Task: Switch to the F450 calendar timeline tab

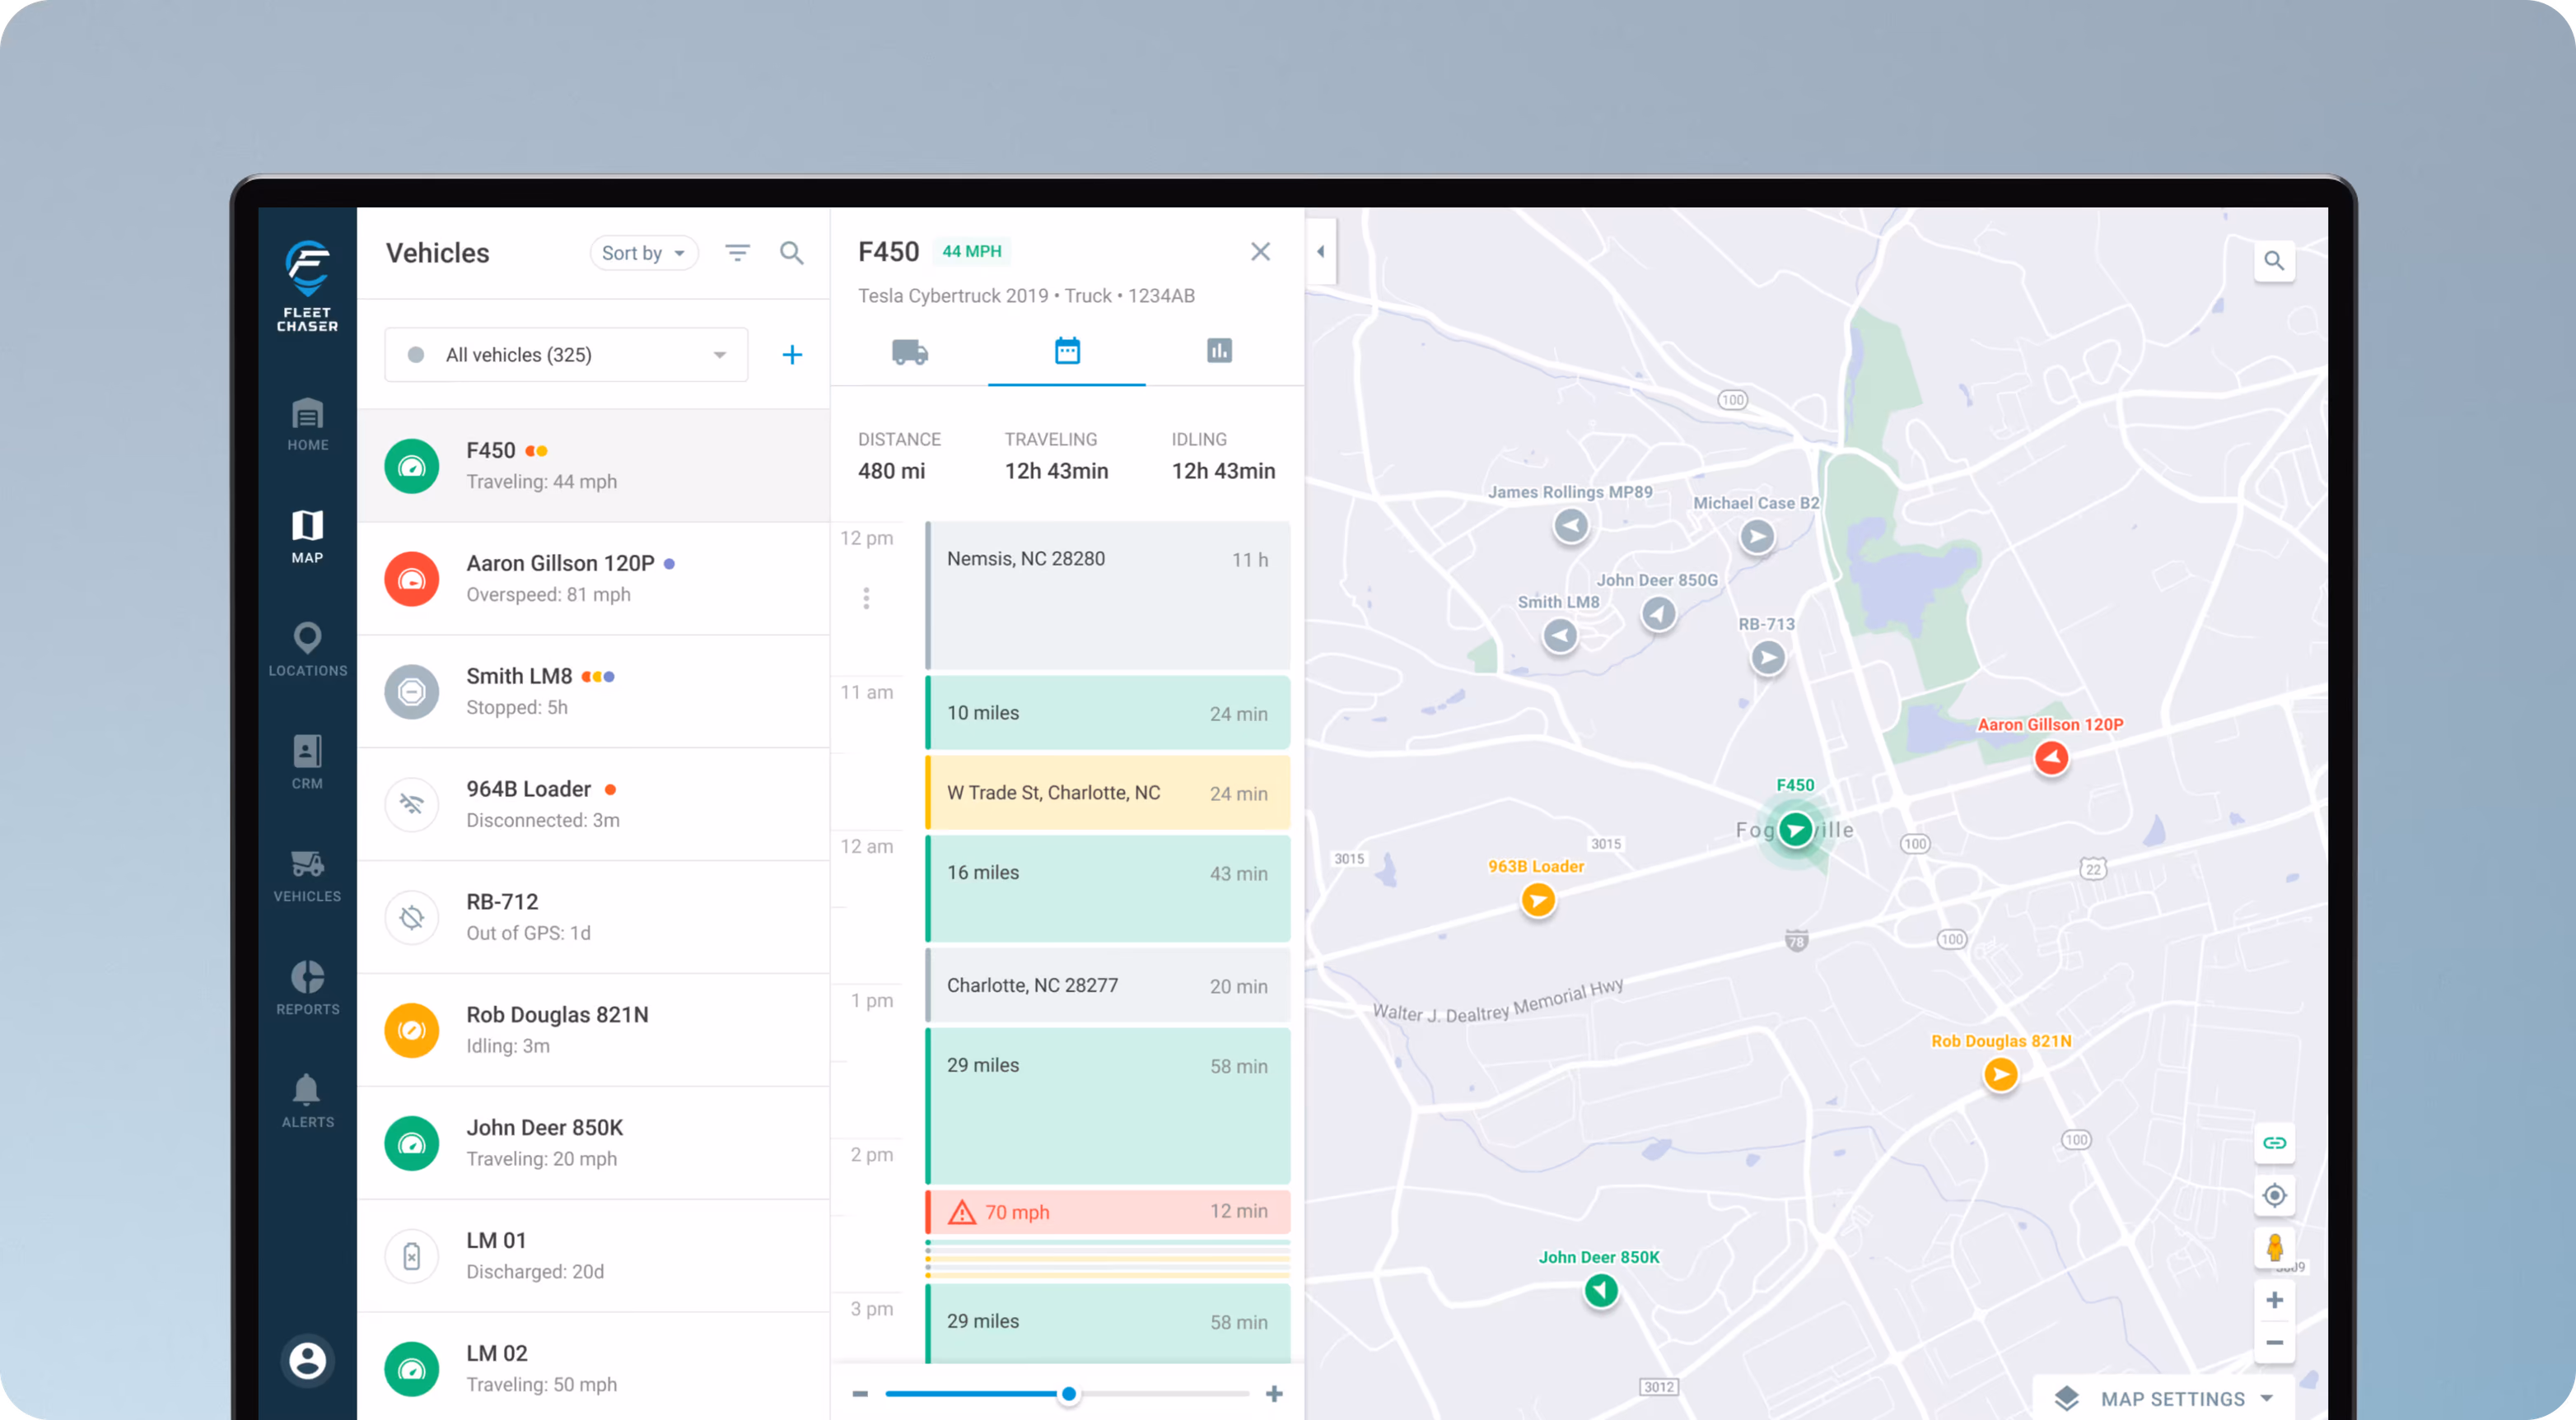Action: coord(1067,352)
